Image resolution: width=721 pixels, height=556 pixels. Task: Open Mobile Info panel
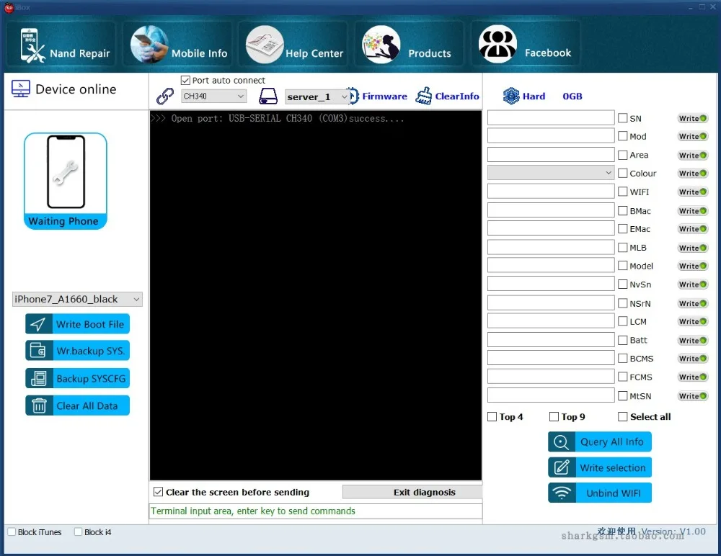click(177, 43)
